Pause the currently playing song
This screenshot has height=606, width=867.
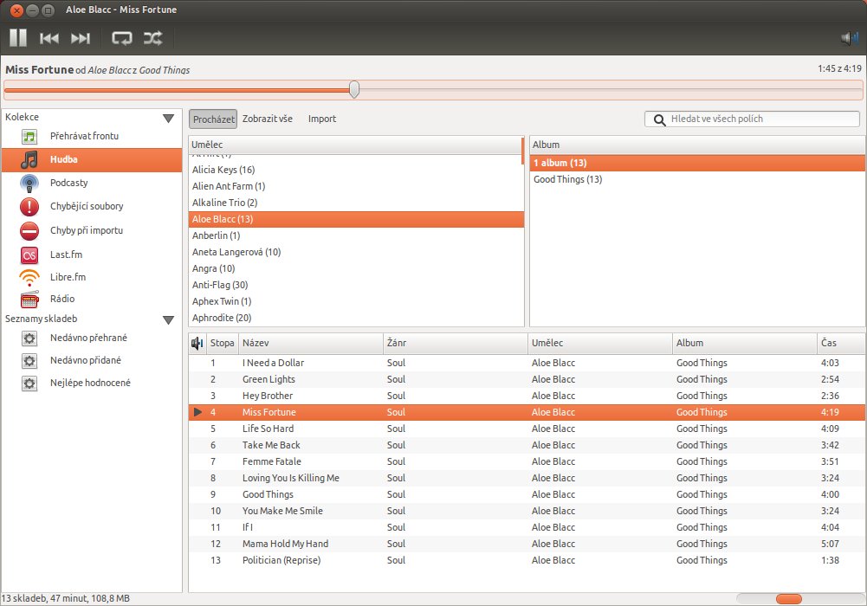click(18, 38)
